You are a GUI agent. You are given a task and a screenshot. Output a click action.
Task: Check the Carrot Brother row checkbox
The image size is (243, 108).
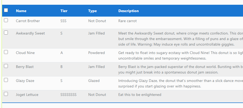click(x=6, y=20)
